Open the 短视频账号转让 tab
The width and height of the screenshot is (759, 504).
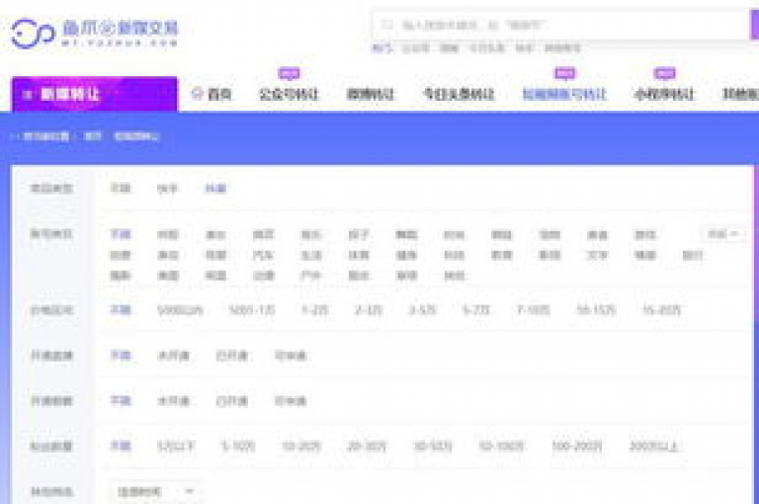click(564, 94)
